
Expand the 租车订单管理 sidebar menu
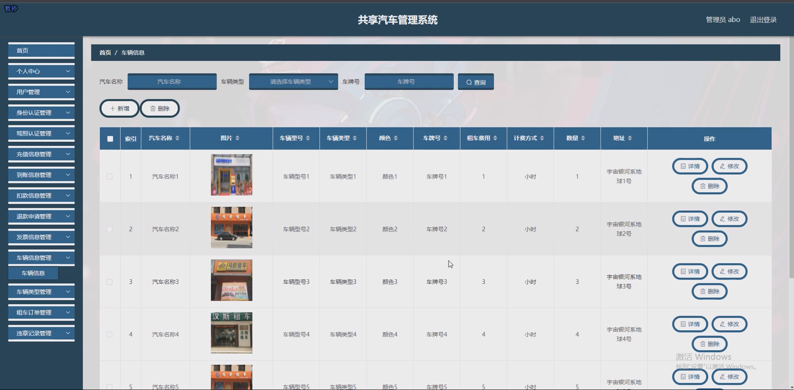pos(41,313)
